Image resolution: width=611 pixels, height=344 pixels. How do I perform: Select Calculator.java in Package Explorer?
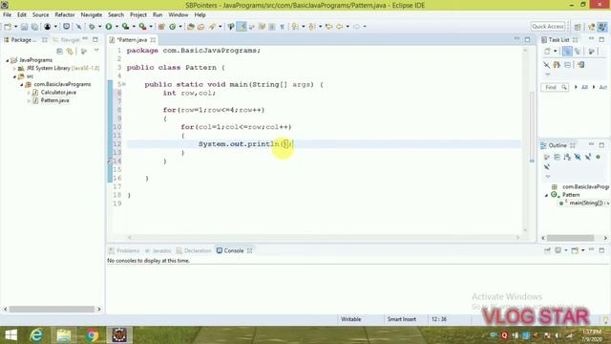58,93
